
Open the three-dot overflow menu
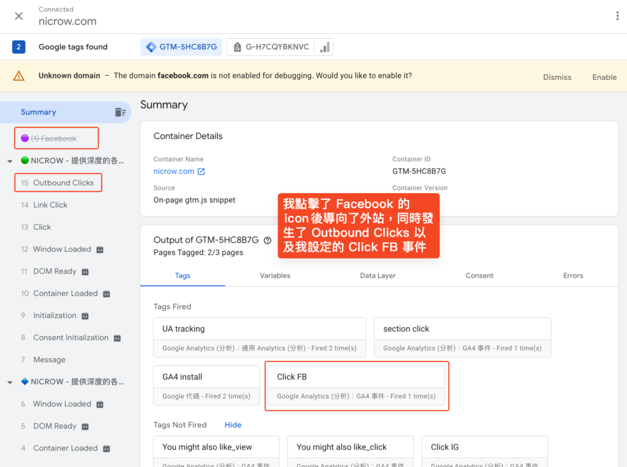(617, 16)
